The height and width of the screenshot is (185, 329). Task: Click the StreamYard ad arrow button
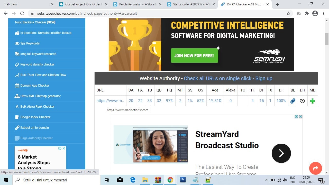click(x=281, y=153)
